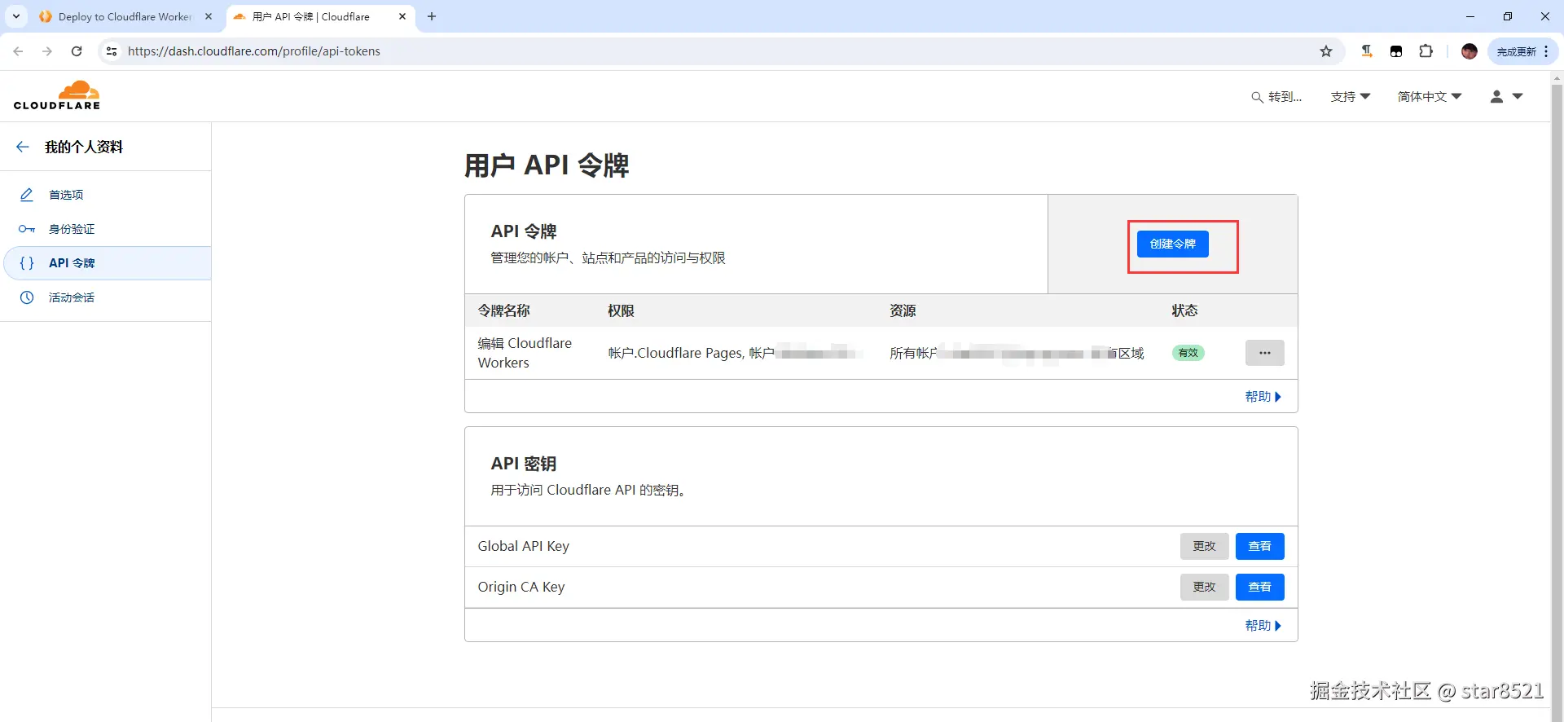
Task: Click 更改 for Global API Key
Action: [1204, 546]
